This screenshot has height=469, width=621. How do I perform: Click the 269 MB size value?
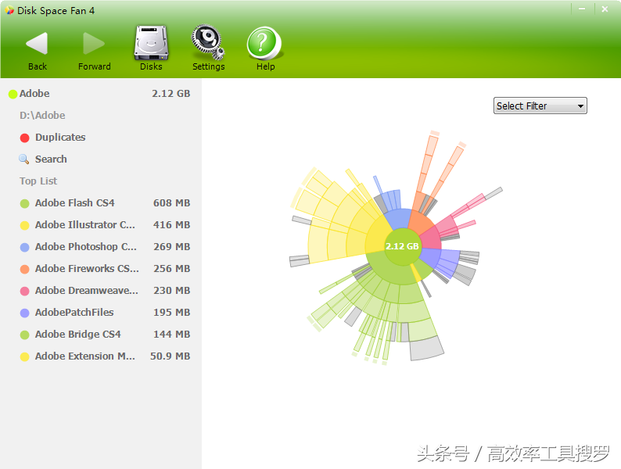171,246
